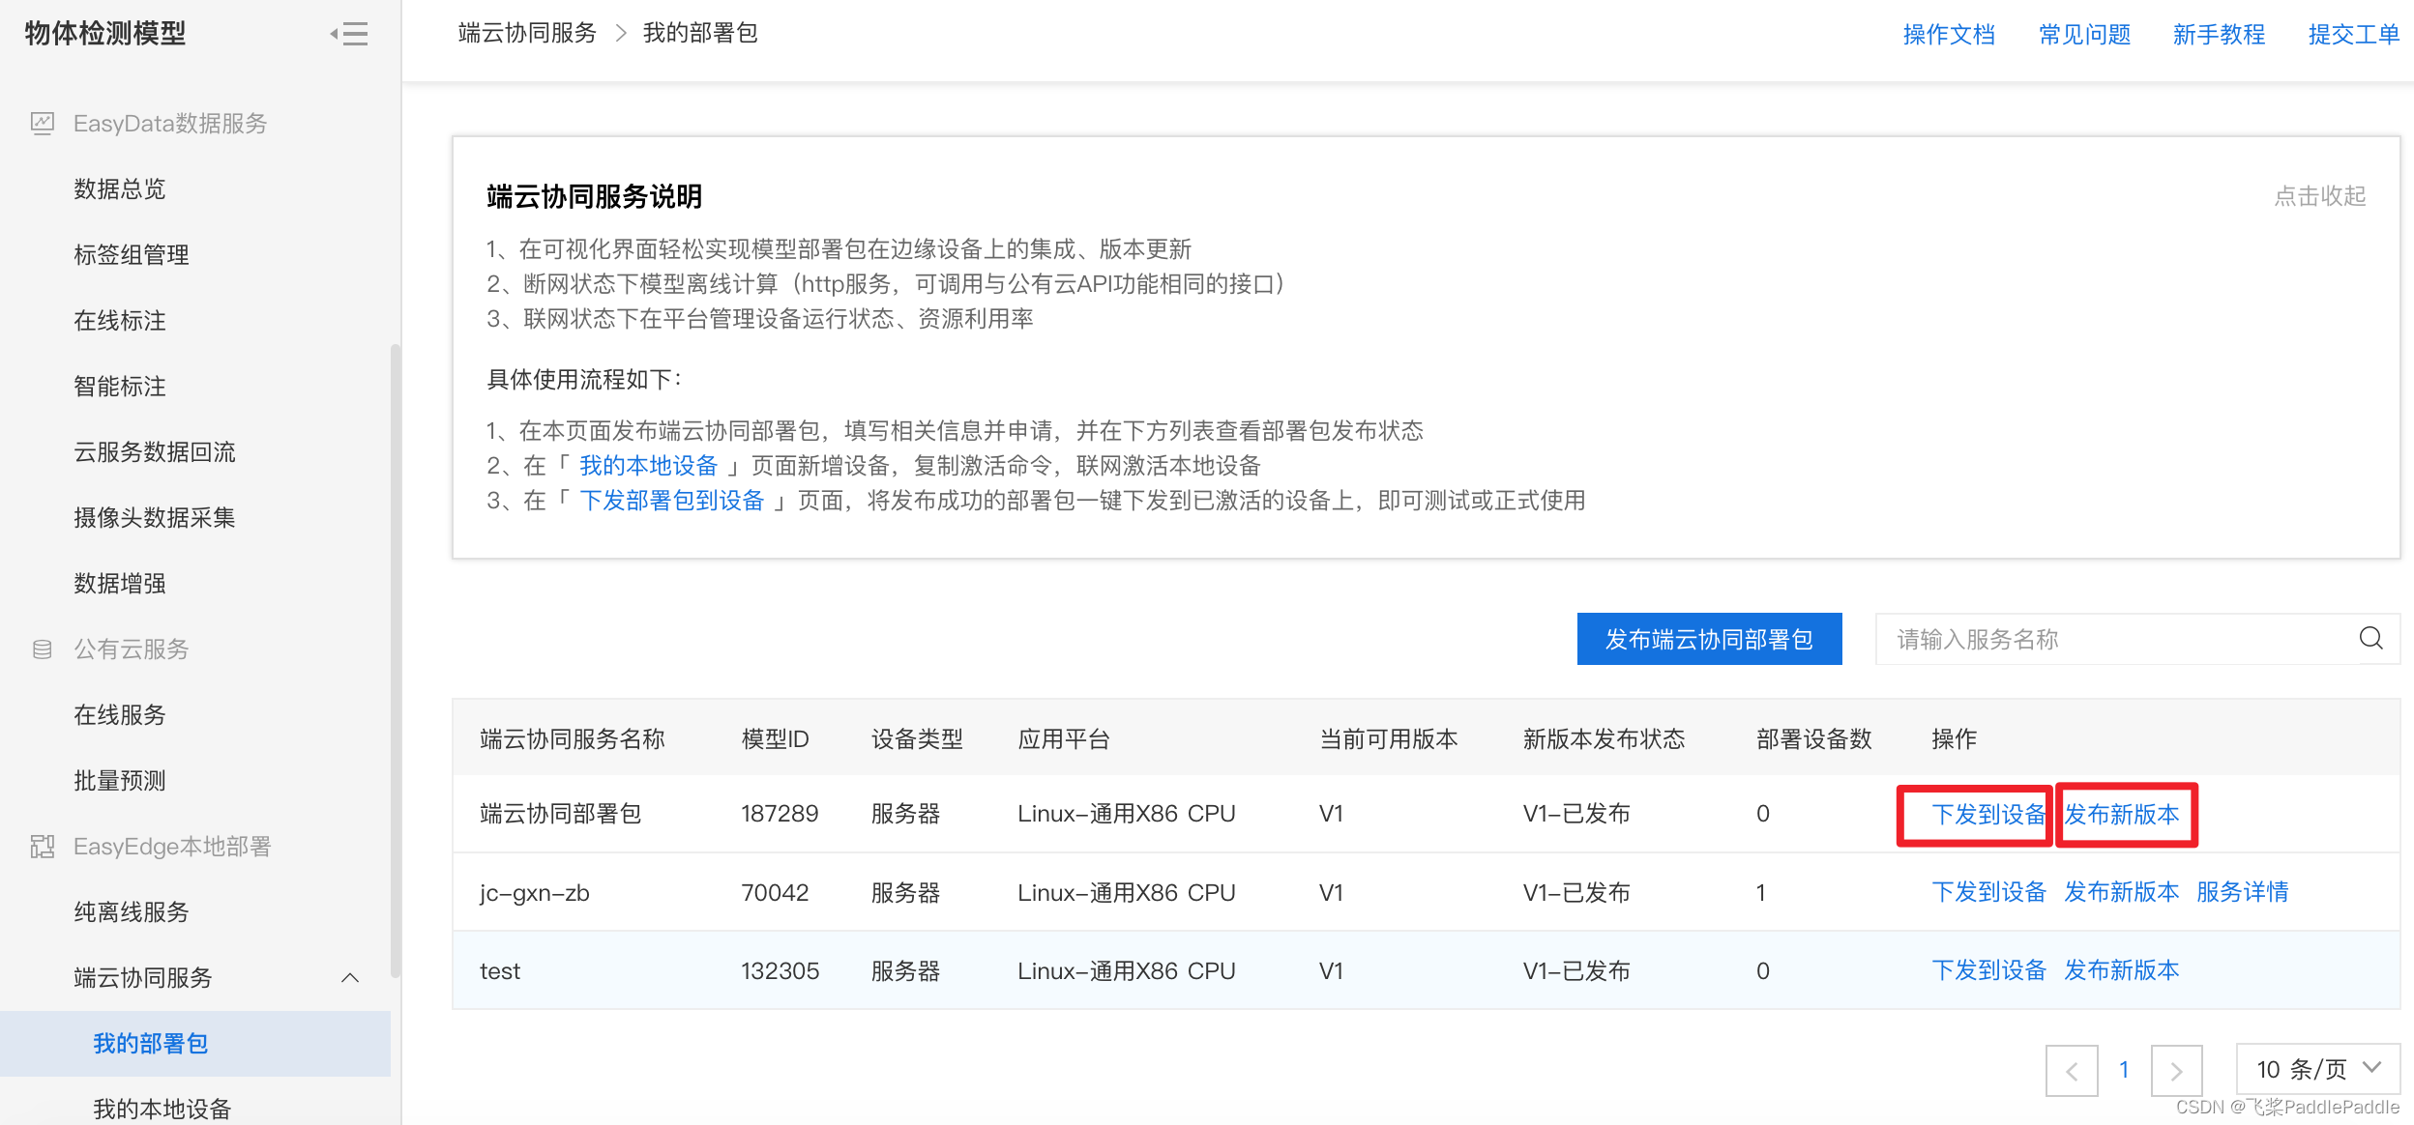The height and width of the screenshot is (1125, 2414).
Task: Click 服务详情 for jc-gxn-zb
Action: [x=2242, y=892]
